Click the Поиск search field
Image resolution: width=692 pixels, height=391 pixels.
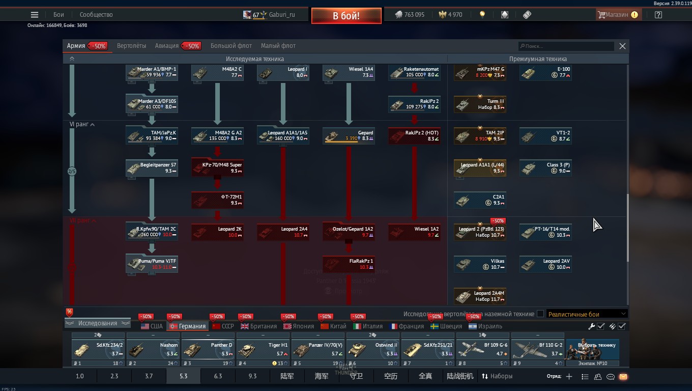tap(566, 46)
